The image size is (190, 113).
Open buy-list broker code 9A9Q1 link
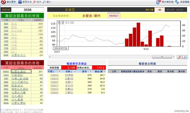click(x=6, y=71)
